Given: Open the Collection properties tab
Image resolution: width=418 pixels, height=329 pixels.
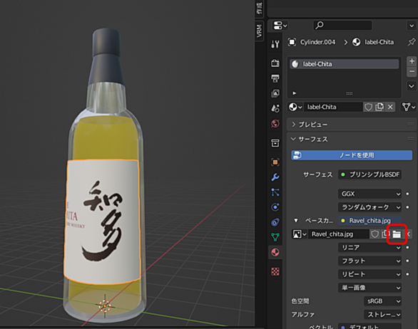Looking at the screenshot, I should point(275,143).
